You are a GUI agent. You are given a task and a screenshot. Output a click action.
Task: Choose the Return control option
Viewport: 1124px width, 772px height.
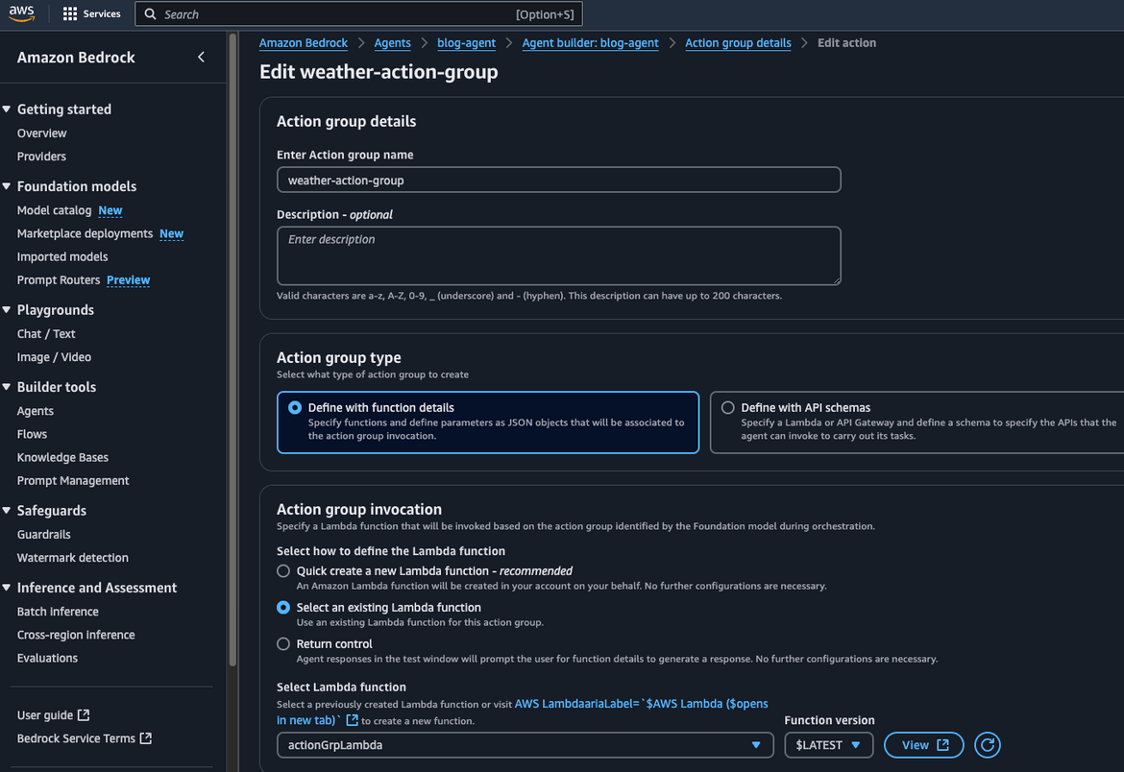(x=283, y=643)
